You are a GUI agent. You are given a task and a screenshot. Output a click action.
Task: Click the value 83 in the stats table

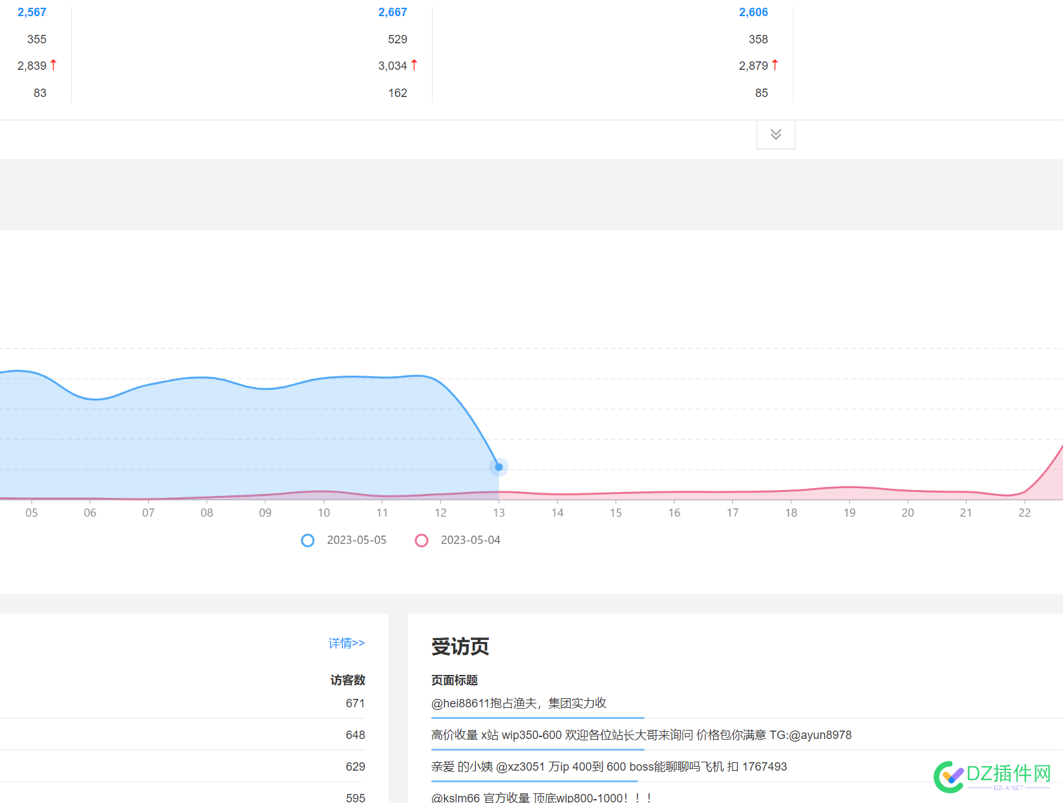40,92
